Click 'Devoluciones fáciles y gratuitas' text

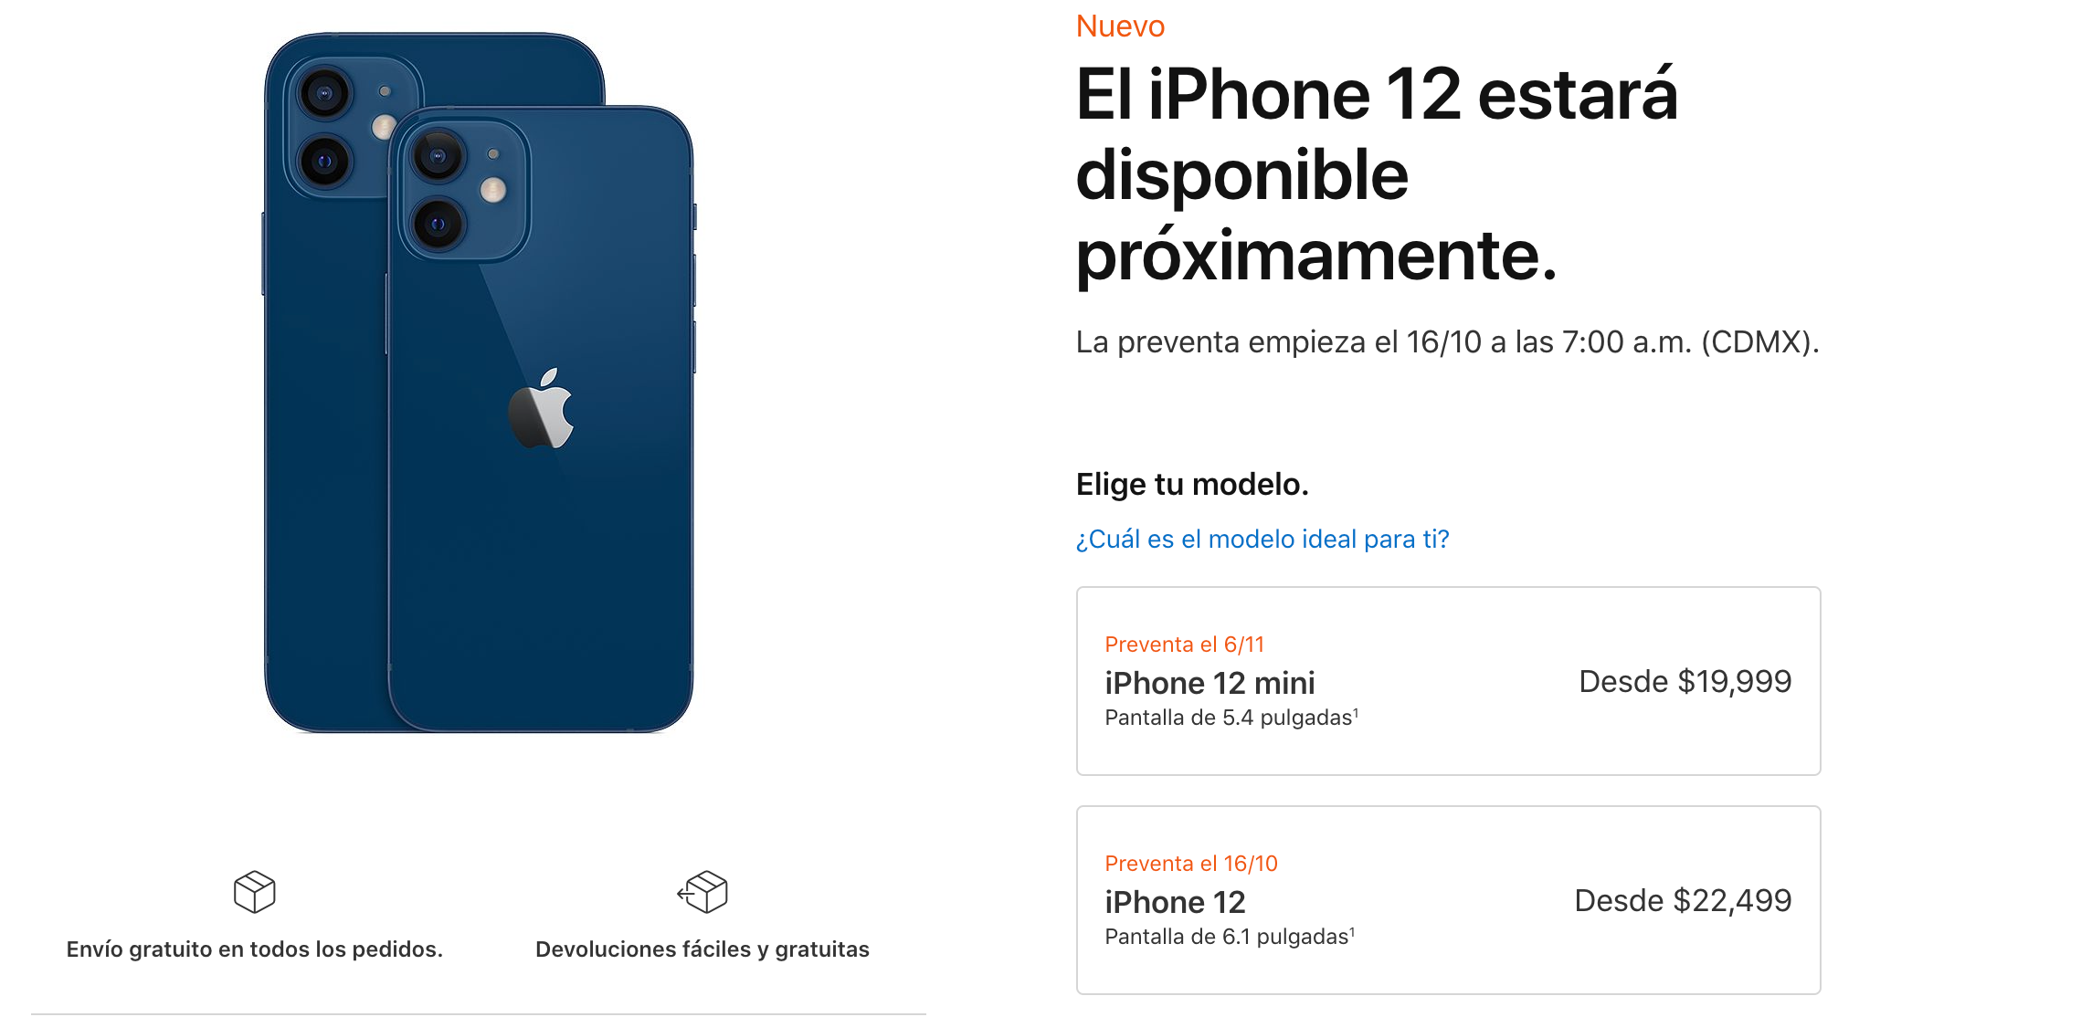click(x=702, y=949)
